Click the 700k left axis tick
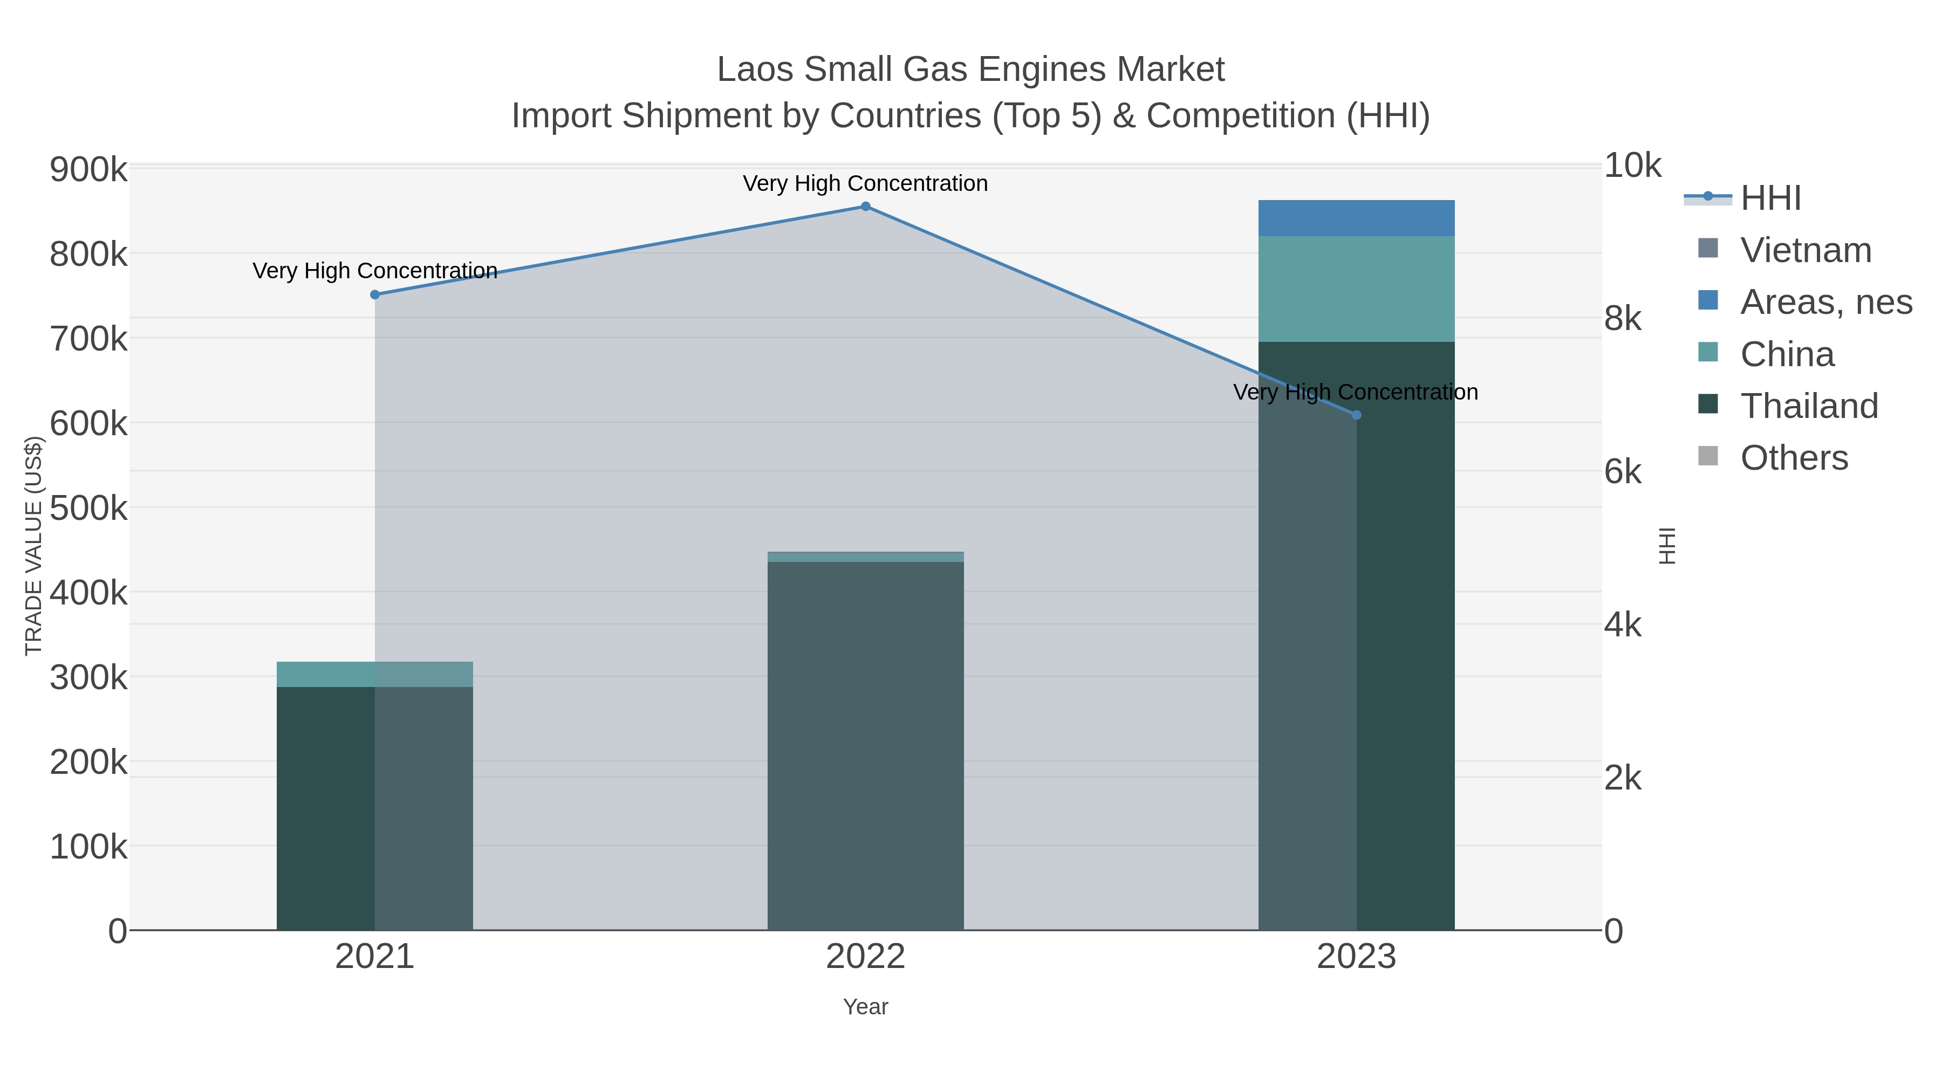 88,339
